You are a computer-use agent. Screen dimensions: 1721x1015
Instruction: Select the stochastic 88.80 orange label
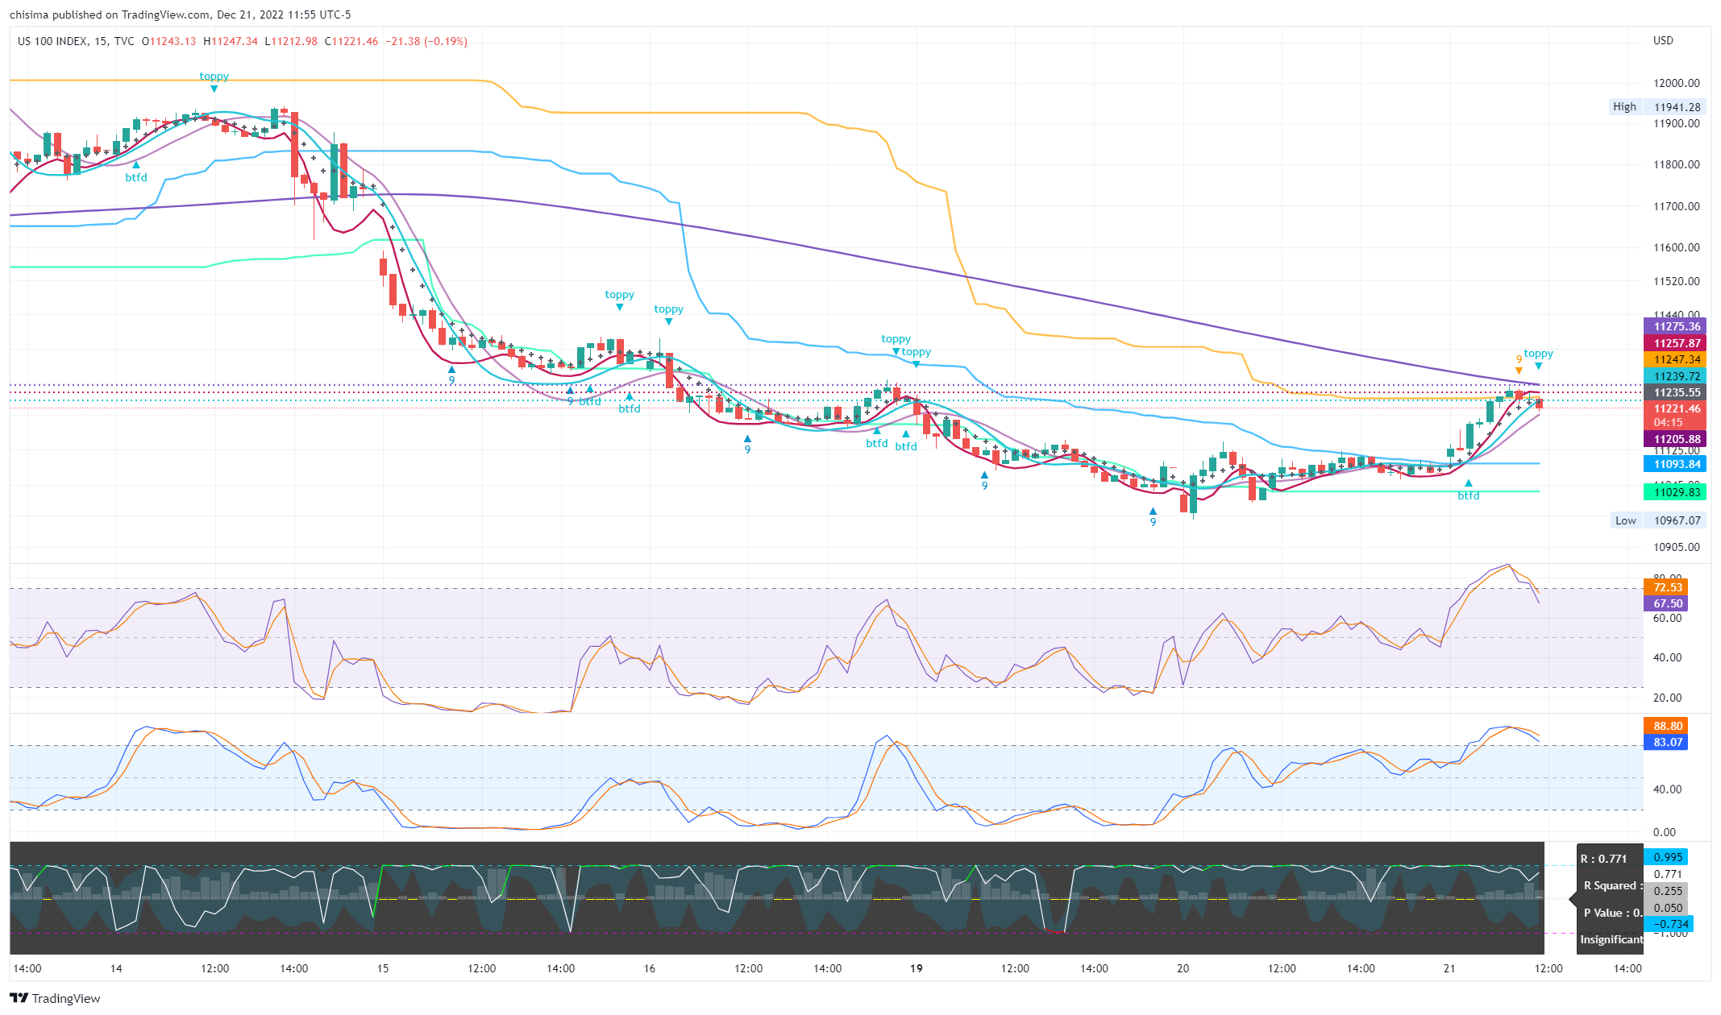1667,726
